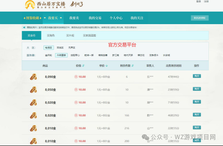The image size is (223, 146).
Task: Click seller name 乐***
Action: [x=150, y=77]
